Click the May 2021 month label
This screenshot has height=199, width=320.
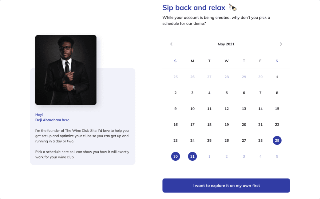(226, 44)
